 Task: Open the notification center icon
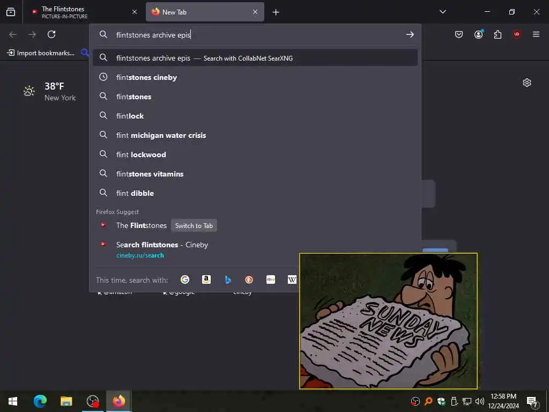tap(532, 401)
